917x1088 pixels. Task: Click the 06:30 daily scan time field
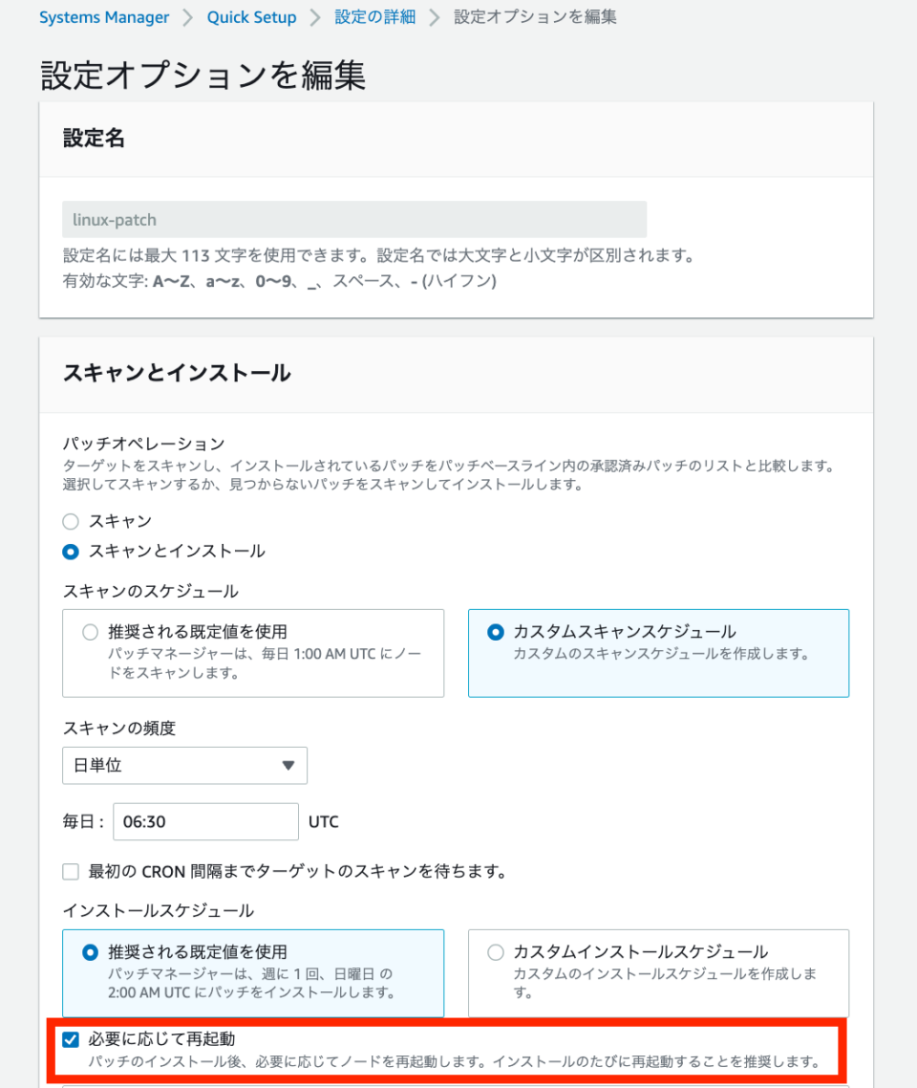tap(205, 821)
